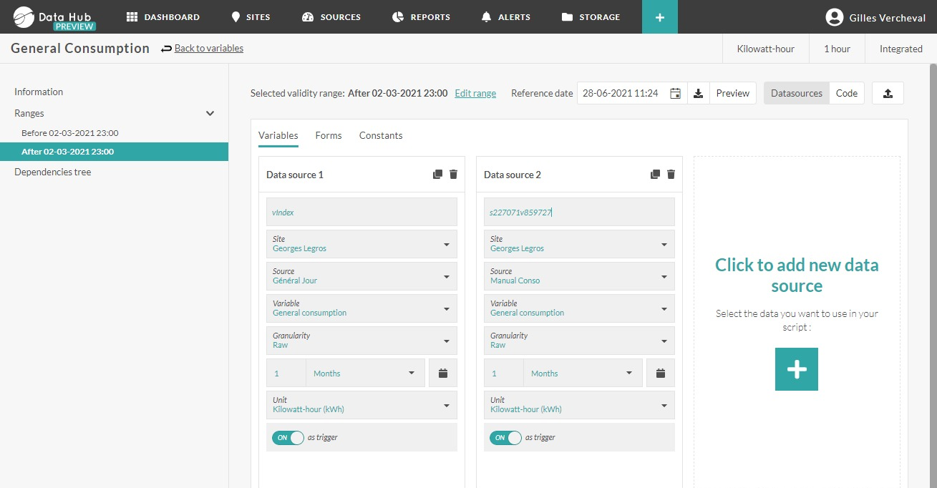Delete Data source 2 using trash icon
This screenshot has width=937, height=488.
coord(671,175)
